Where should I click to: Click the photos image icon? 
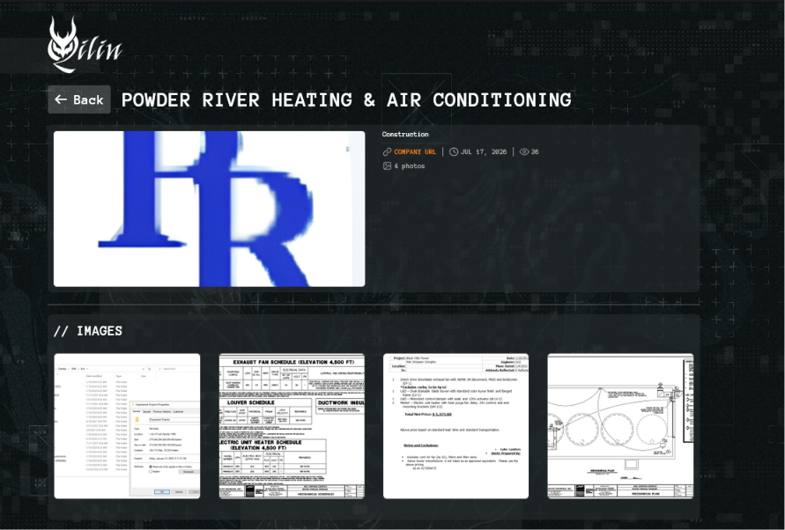(x=387, y=166)
